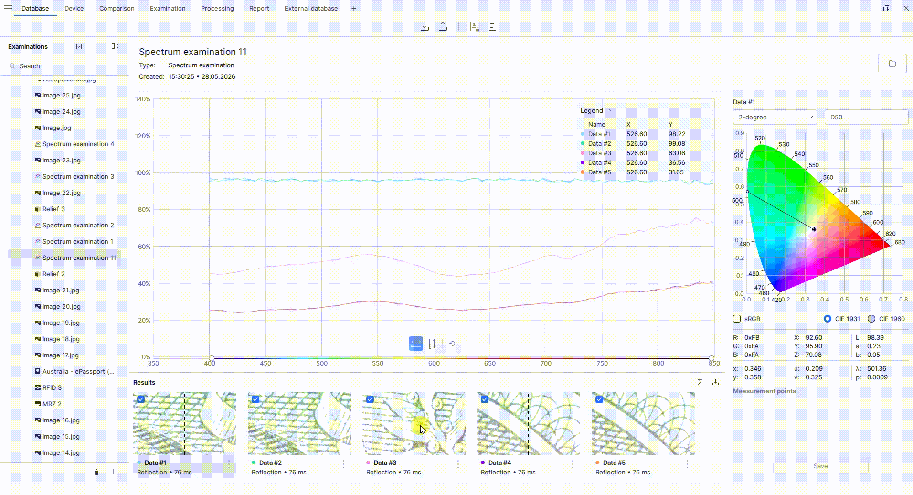Open options menu for Data #1
The image size is (913, 495).
(x=229, y=464)
